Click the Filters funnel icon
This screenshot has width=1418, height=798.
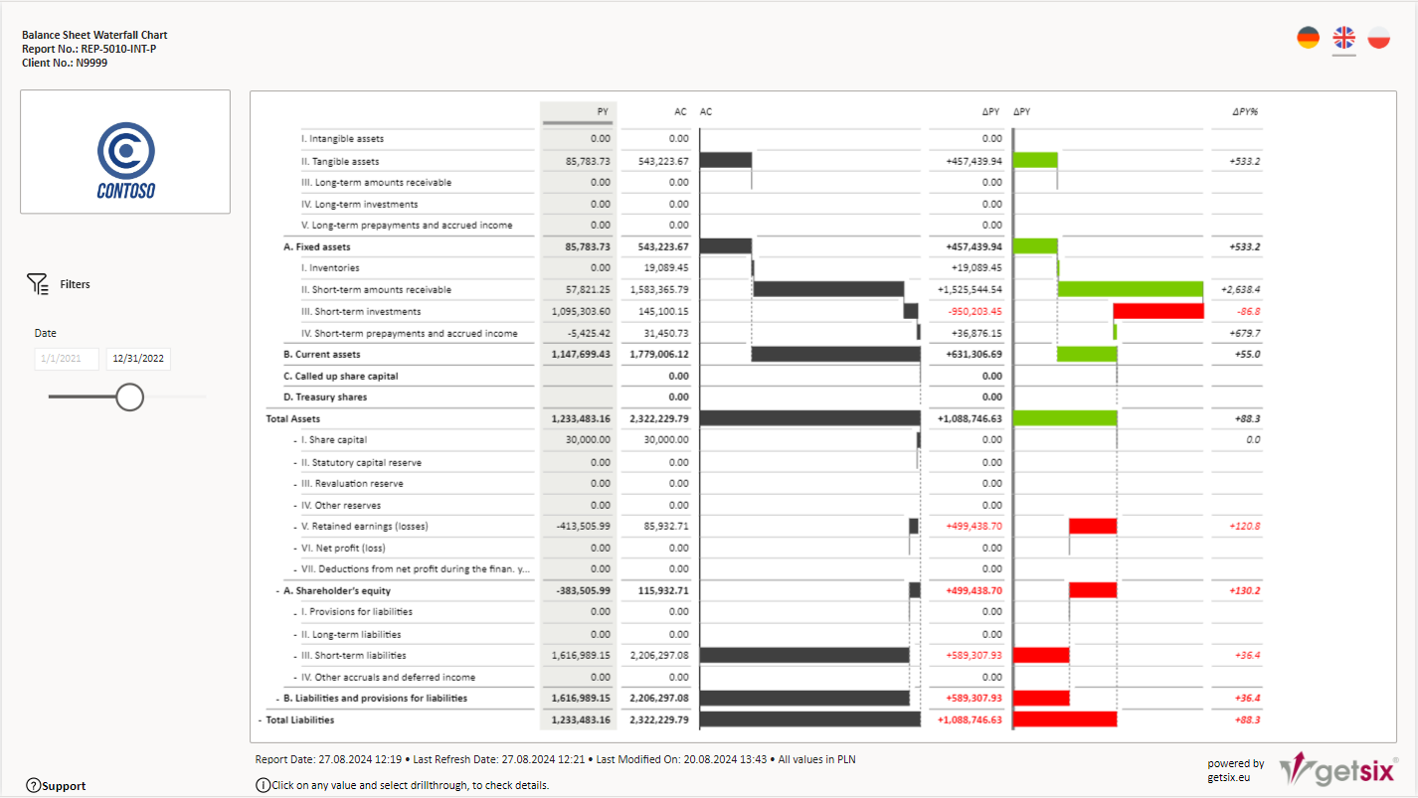[38, 284]
